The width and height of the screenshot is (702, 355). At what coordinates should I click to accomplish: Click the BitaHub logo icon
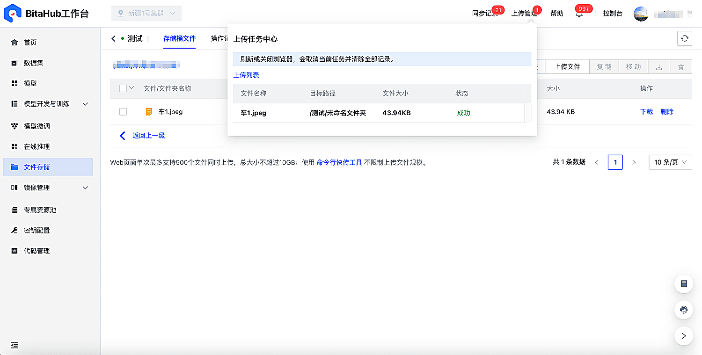coord(12,13)
